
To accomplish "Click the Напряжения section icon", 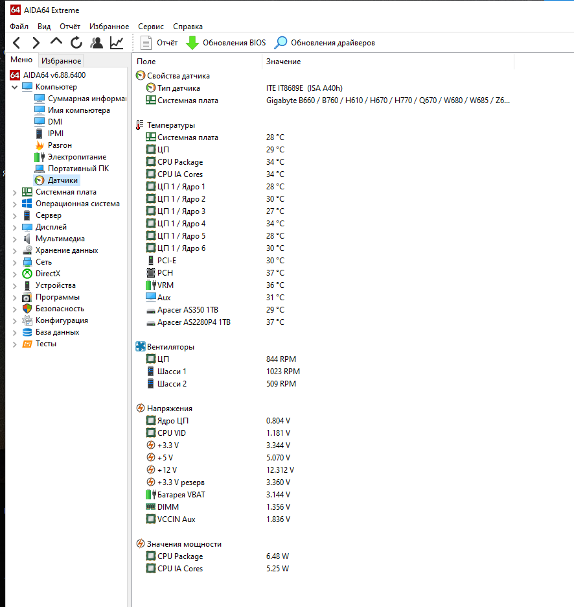I will (141, 409).
